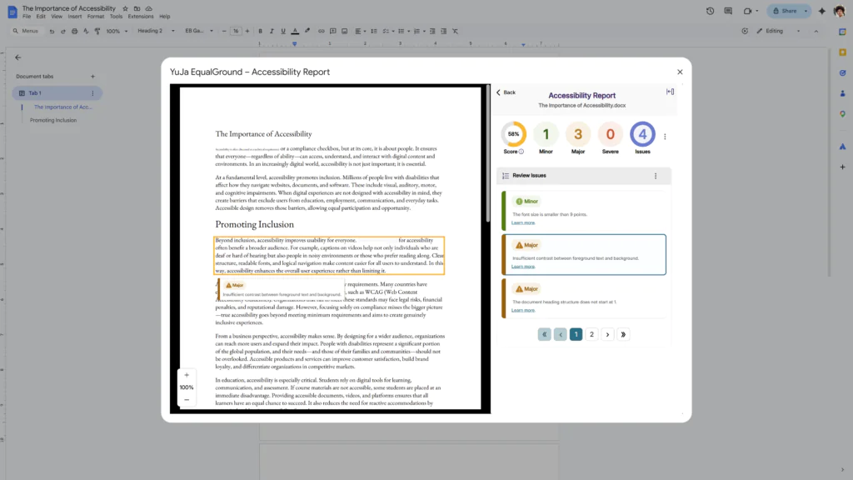Click the 58% score progress ring

[513, 134]
